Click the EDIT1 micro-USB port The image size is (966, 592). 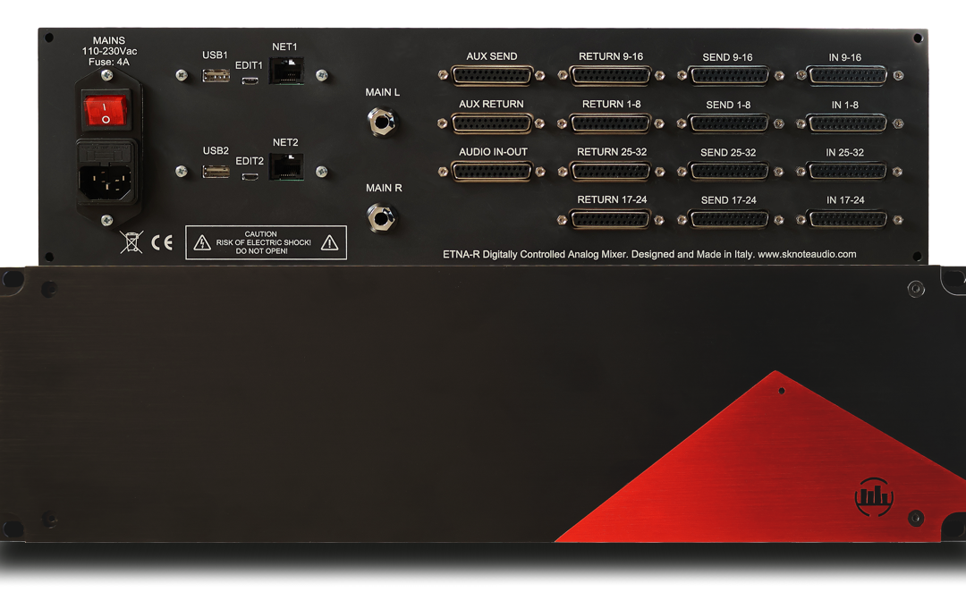pos(250,81)
